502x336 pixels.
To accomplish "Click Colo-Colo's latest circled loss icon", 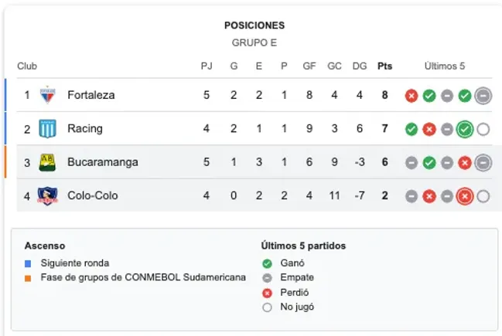I will (x=465, y=196).
